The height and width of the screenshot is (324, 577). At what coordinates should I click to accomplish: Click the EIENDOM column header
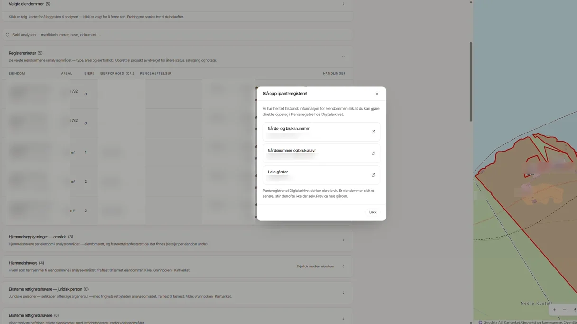pyautogui.click(x=17, y=74)
